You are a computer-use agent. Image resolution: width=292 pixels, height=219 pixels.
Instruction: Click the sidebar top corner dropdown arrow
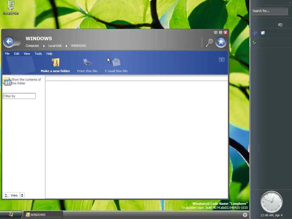coord(291,3)
